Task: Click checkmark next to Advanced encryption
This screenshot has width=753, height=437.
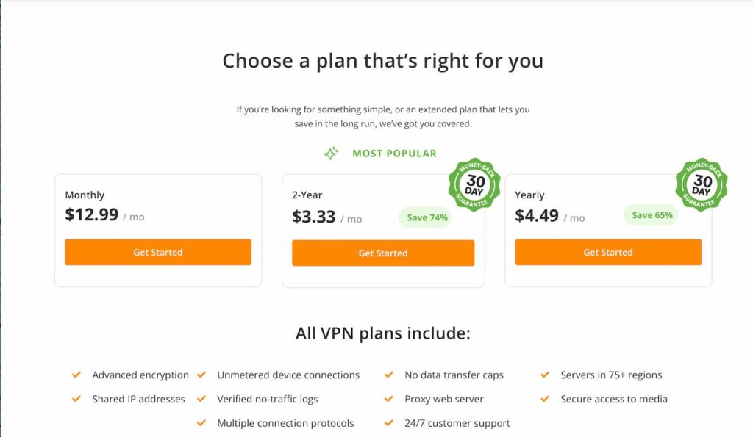Action: coord(76,375)
